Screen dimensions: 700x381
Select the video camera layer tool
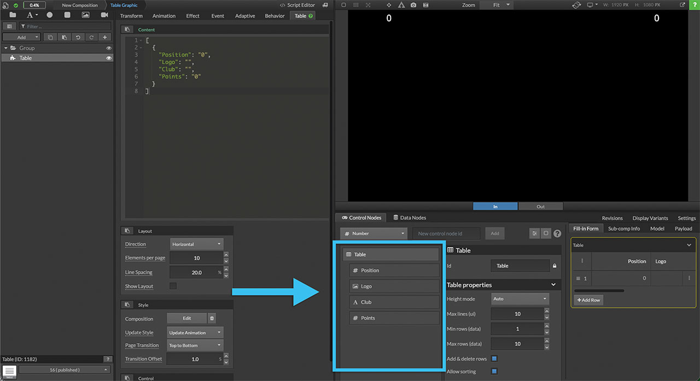click(x=104, y=15)
